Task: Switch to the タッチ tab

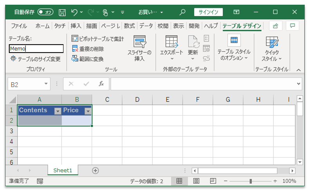Action: 60,26
